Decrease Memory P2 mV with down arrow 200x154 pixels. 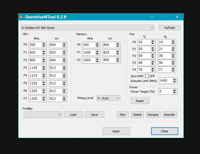pos(118,61)
